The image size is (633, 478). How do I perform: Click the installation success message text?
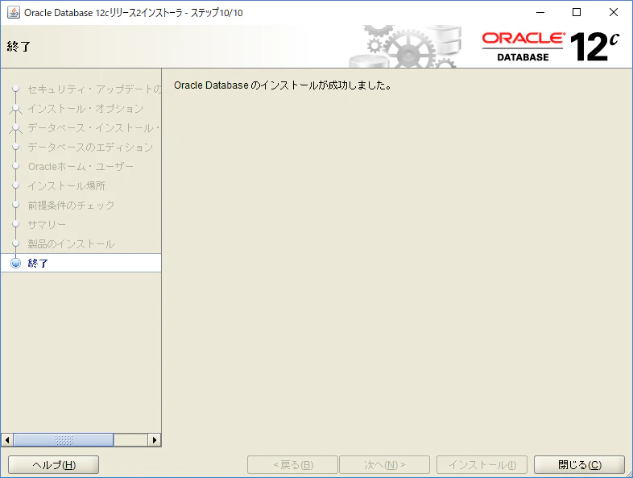coord(283,85)
